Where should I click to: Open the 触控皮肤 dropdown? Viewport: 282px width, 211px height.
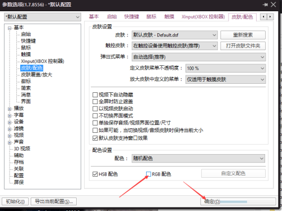pyautogui.click(x=174, y=46)
